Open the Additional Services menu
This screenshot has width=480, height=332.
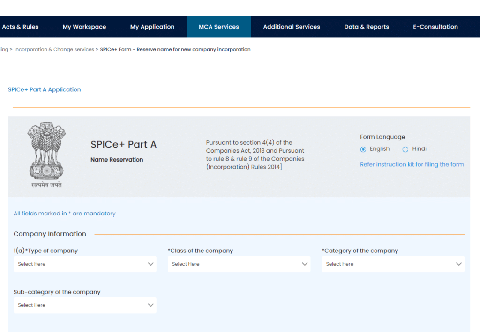(292, 27)
